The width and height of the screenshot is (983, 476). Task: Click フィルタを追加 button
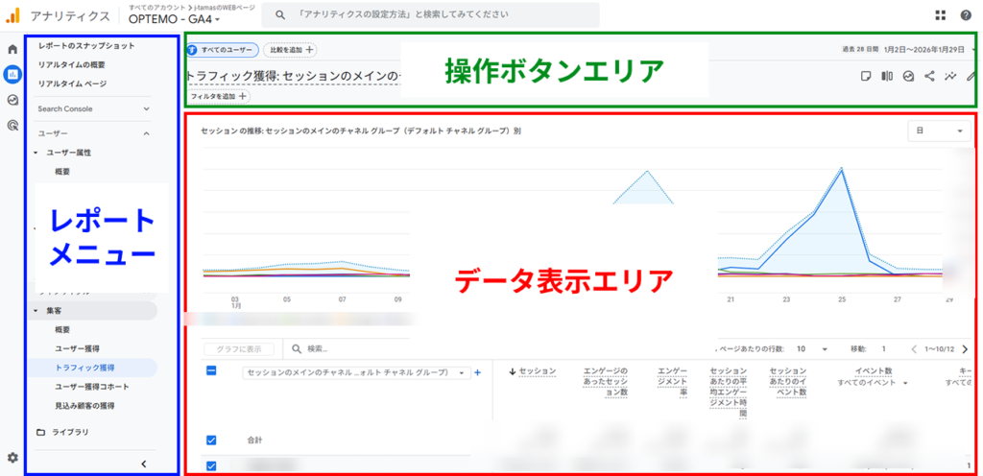218,97
